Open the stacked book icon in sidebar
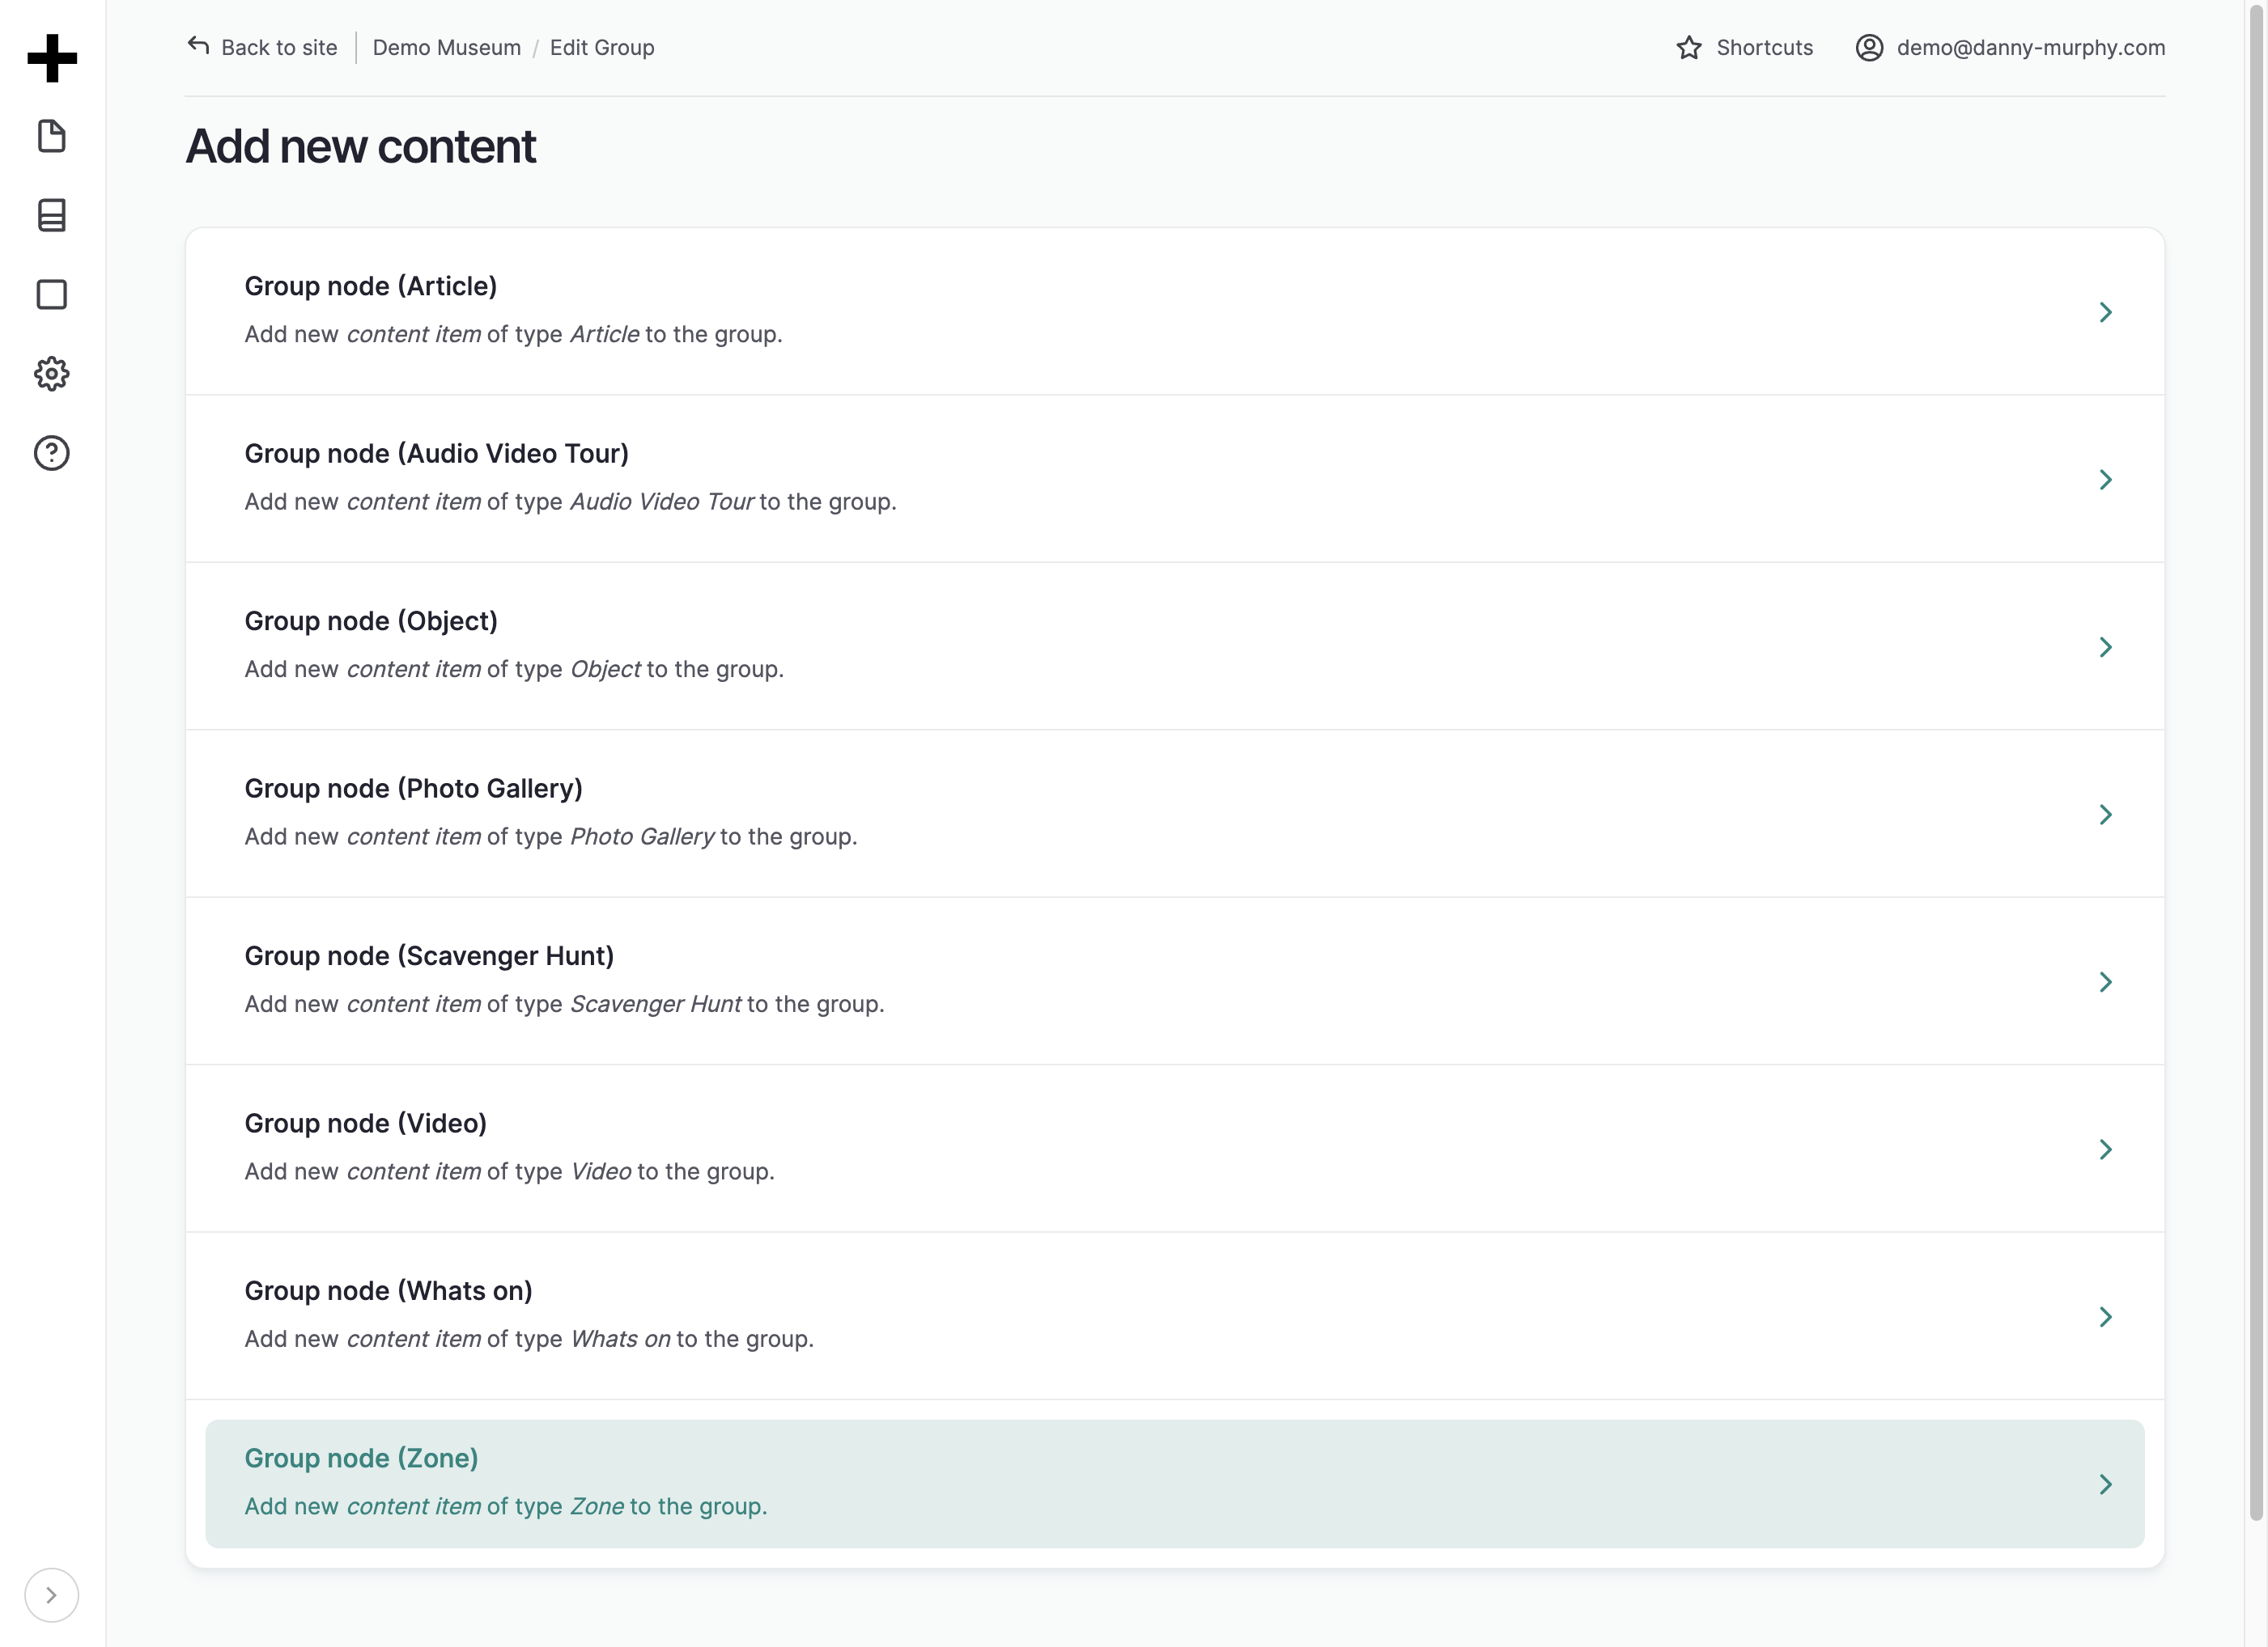Image resolution: width=2268 pixels, height=1647 pixels. point(52,215)
